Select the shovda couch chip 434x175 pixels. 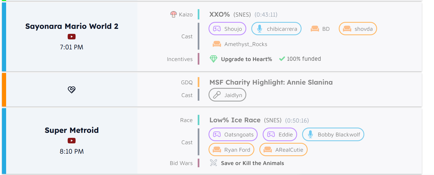pos(358,29)
